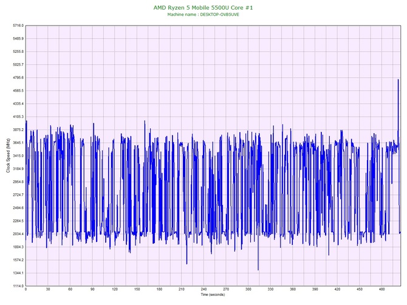Viewport: 407px width, 305px height.
Task: Click the 270 tick on the time axis
Action: pyautogui.click(x=226, y=289)
